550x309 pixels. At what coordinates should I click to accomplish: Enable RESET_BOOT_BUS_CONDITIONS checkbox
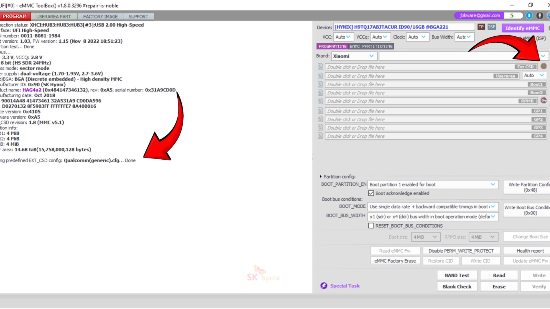pyautogui.click(x=371, y=226)
